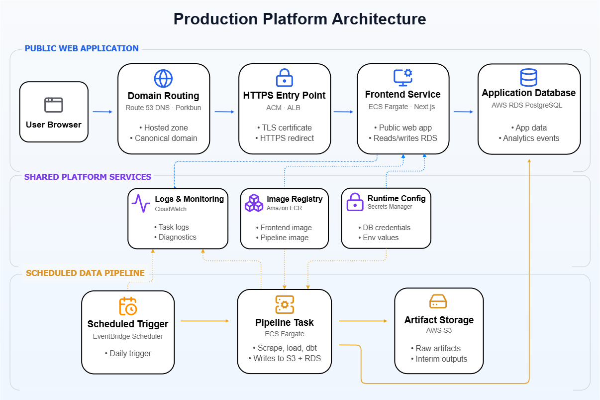Click the Scrape, load, dbt bullet
The image size is (600, 400).
tap(285, 347)
